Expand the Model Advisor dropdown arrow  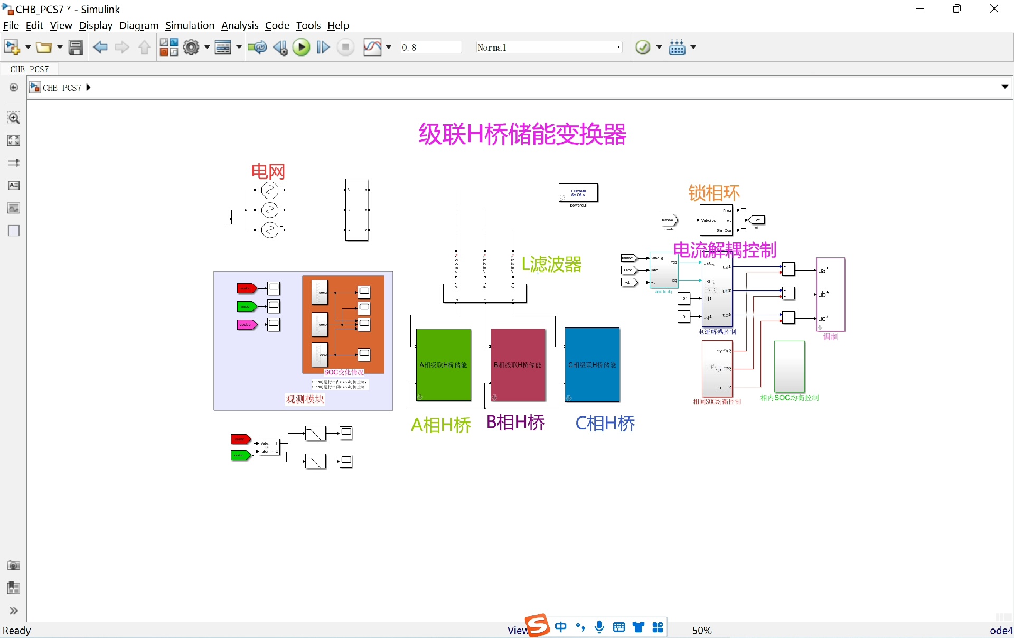coord(659,48)
